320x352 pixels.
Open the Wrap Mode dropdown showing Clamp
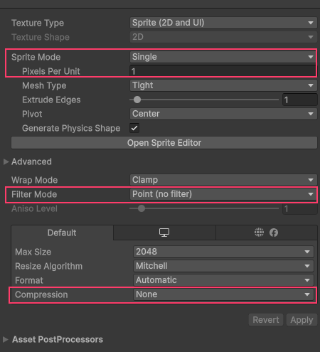223,180
